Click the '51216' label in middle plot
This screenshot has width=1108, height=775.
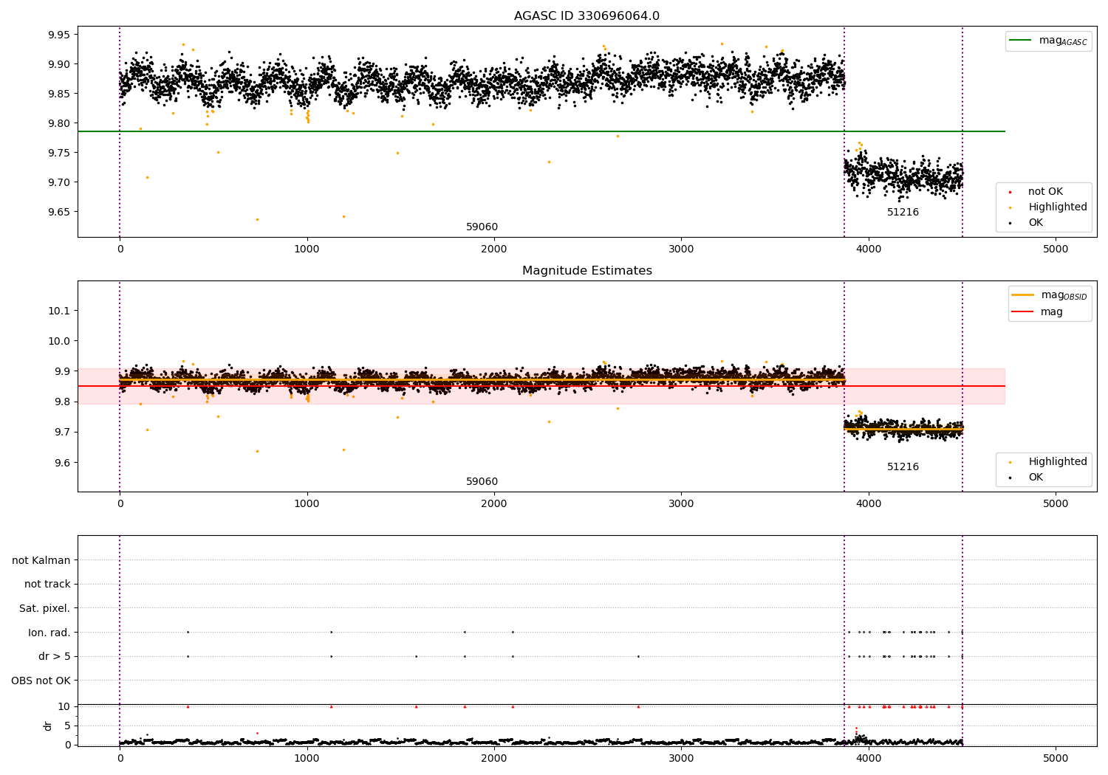click(903, 467)
